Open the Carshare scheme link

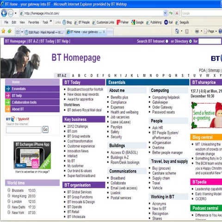pyautogui.click(x=164, y=173)
